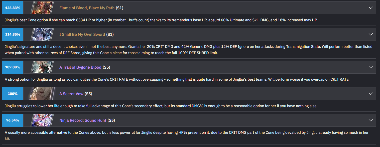The image size is (380, 147).
Task: Open the Ninja Record: Sound Hunt chevron
Action: coord(371,120)
